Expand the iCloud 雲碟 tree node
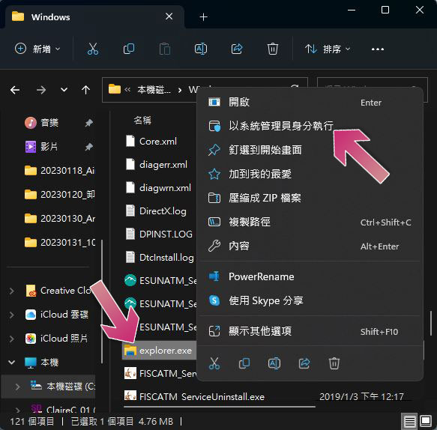Image resolution: width=437 pixels, height=430 pixels. click(12, 315)
